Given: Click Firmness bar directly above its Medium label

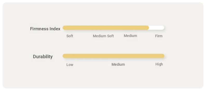Looking at the screenshot, I should coord(130,28).
